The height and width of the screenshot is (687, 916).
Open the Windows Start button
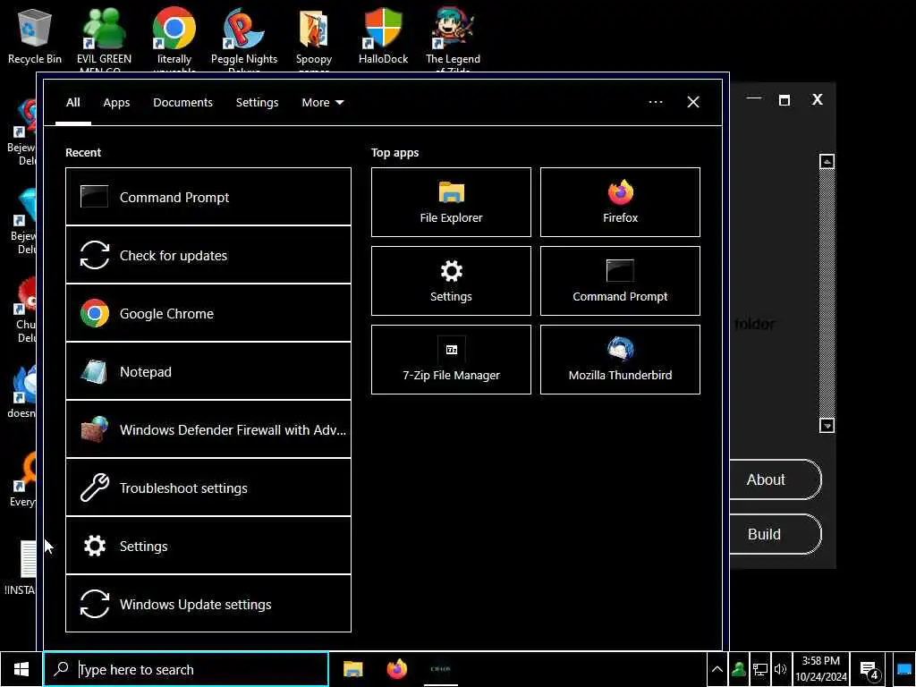pos(21,669)
